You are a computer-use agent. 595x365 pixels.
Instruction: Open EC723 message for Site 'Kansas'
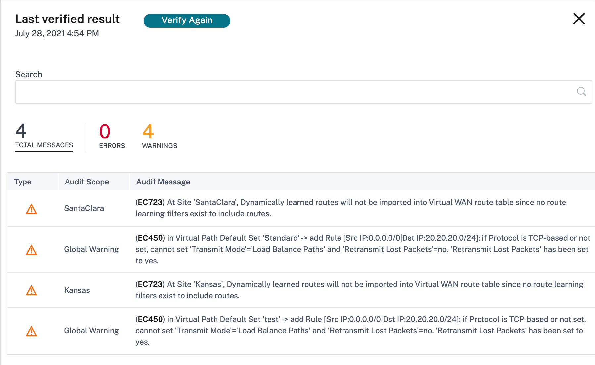point(360,290)
